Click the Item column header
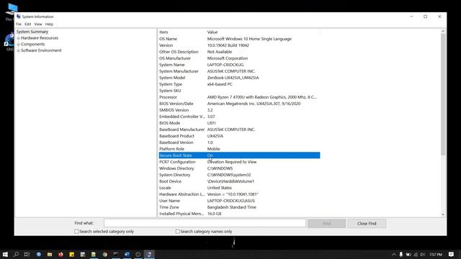461x259 pixels. pyautogui.click(x=182, y=32)
